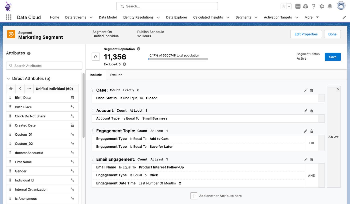The image size is (350, 204).
Task: Click the Search Attributes field
Action: pyautogui.click(x=44, y=66)
